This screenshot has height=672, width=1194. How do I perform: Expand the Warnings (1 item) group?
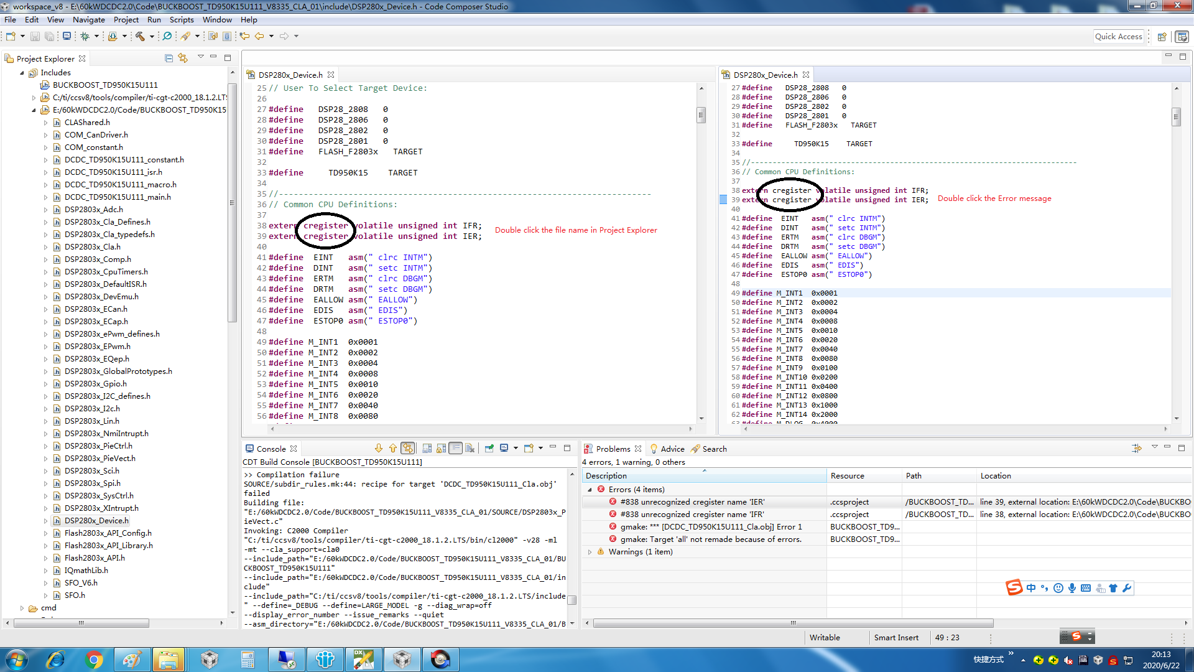coord(590,552)
